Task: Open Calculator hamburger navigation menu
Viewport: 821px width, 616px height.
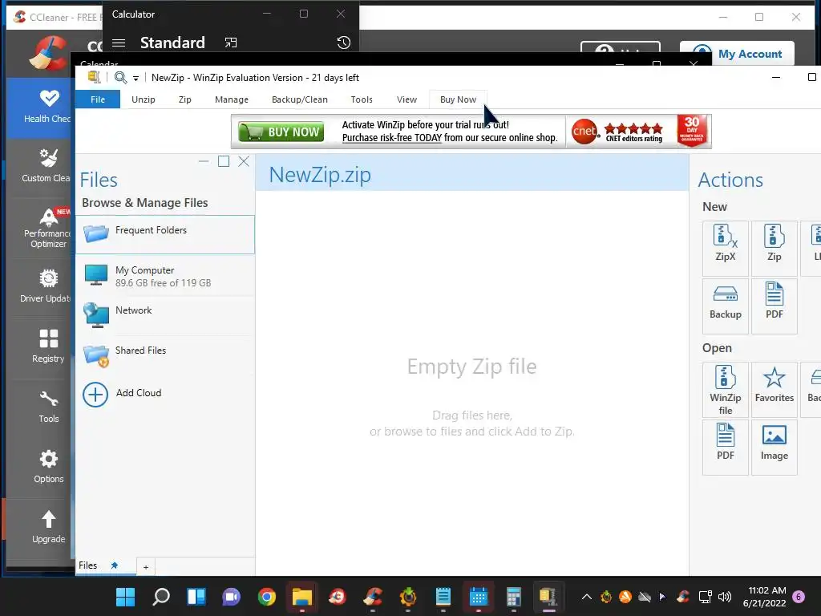Action: point(119,43)
